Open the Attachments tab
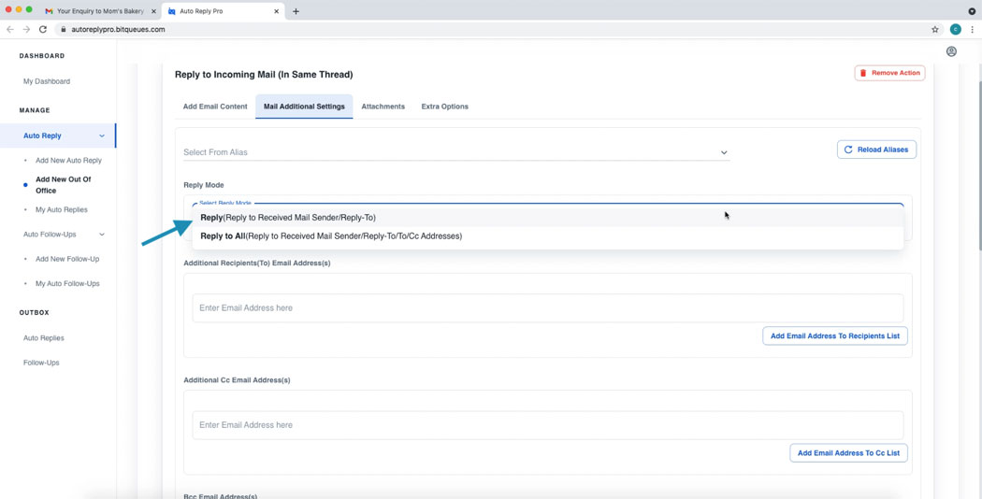This screenshot has width=982, height=499. click(x=383, y=107)
